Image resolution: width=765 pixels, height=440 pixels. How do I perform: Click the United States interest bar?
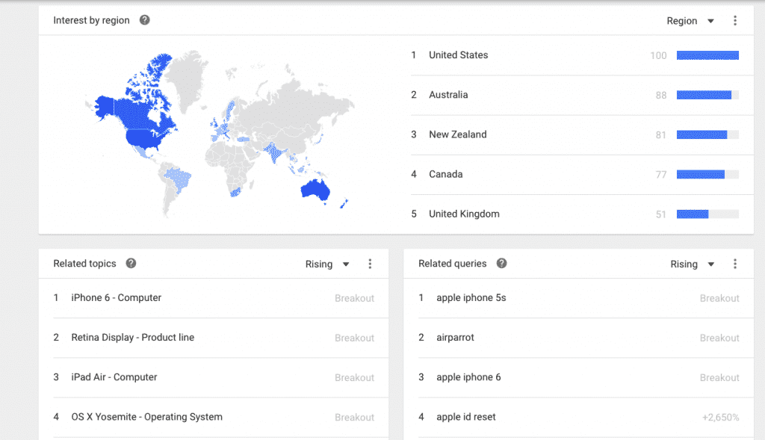pos(707,55)
